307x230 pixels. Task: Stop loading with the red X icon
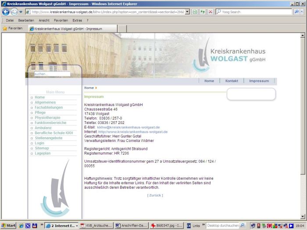point(210,12)
